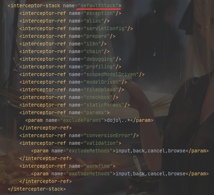This screenshot has width=214, height=195.
Task: Click the "scopedModelDriven" attribute value
Action: pos(111,74)
